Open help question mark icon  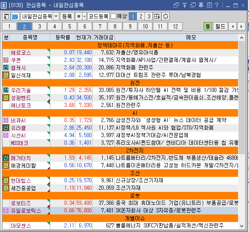pos(217,5)
